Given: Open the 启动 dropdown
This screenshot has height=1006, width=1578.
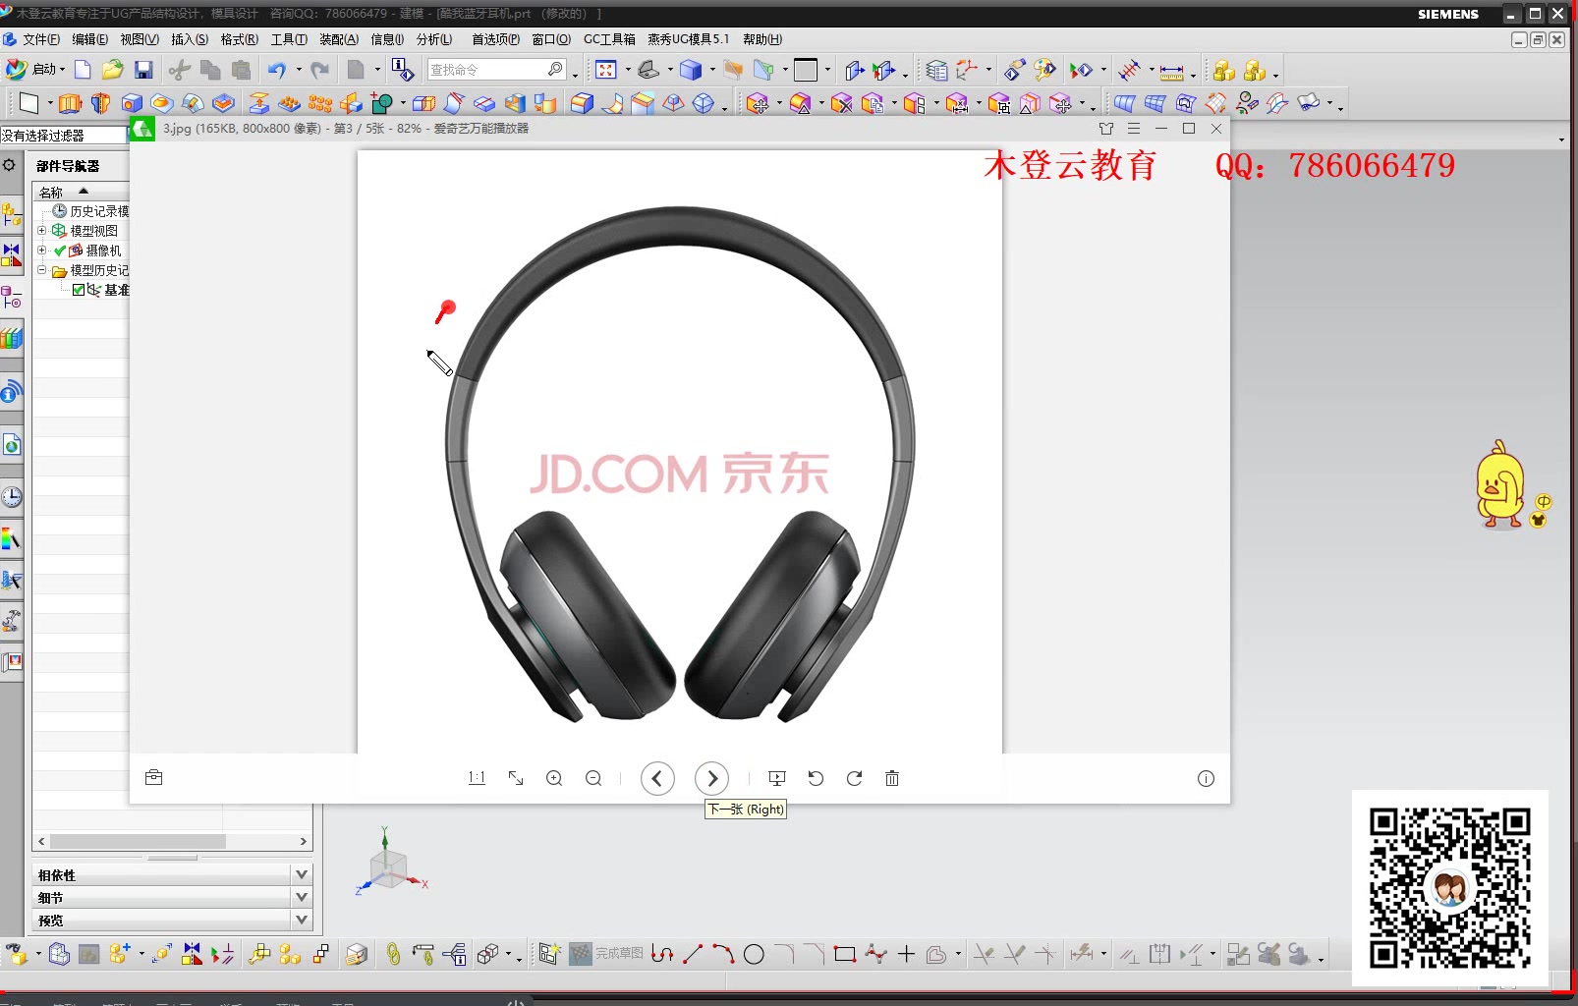Looking at the screenshot, I should click(x=35, y=70).
